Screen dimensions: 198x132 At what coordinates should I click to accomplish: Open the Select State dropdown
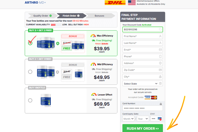pos(143,83)
